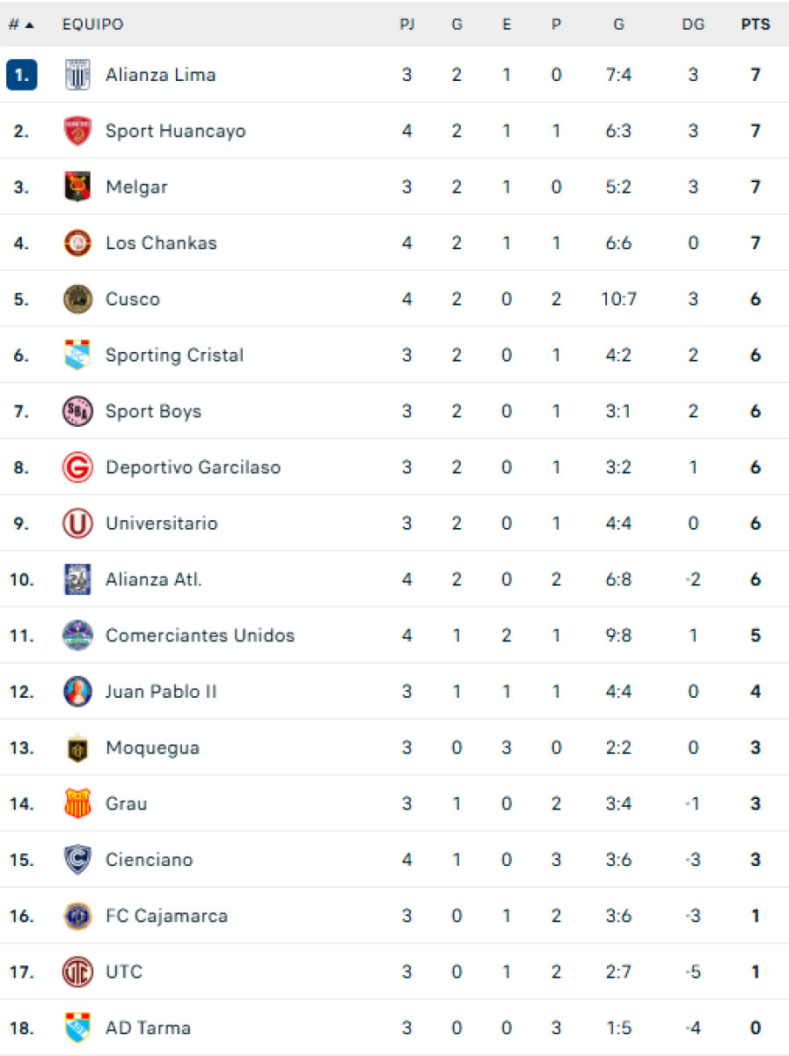Sort by the DG column header
Image resolution: width=789 pixels, height=1056 pixels.
[x=693, y=25]
